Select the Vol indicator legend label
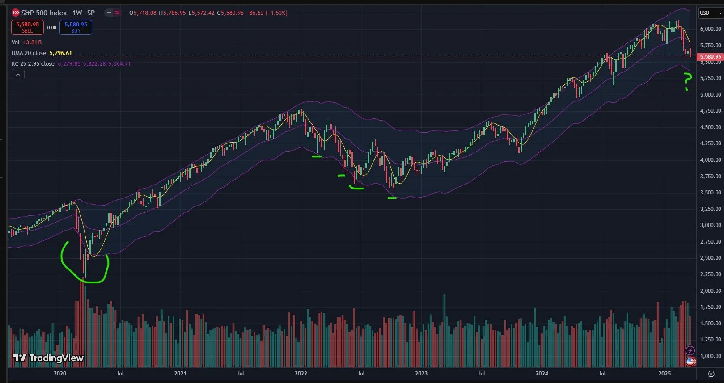The width and height of the screenshot is (724, 383). point(16,42)
